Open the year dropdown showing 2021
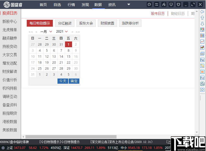This screenshot has height=151, width=206. (62, 32)
